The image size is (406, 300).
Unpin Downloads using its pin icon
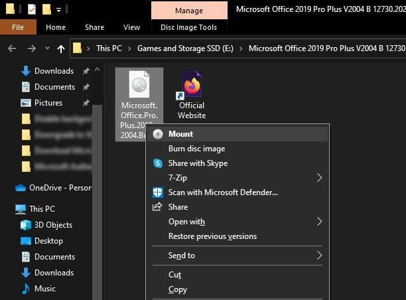pos(86,71)
